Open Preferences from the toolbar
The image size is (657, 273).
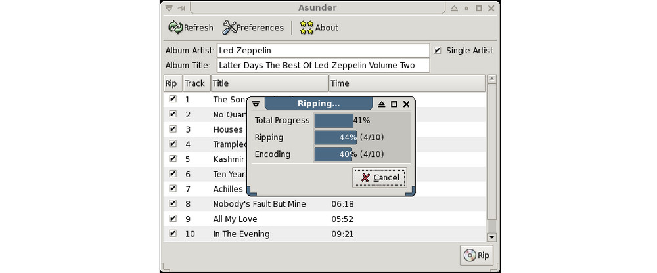click(x=253, y=28)
